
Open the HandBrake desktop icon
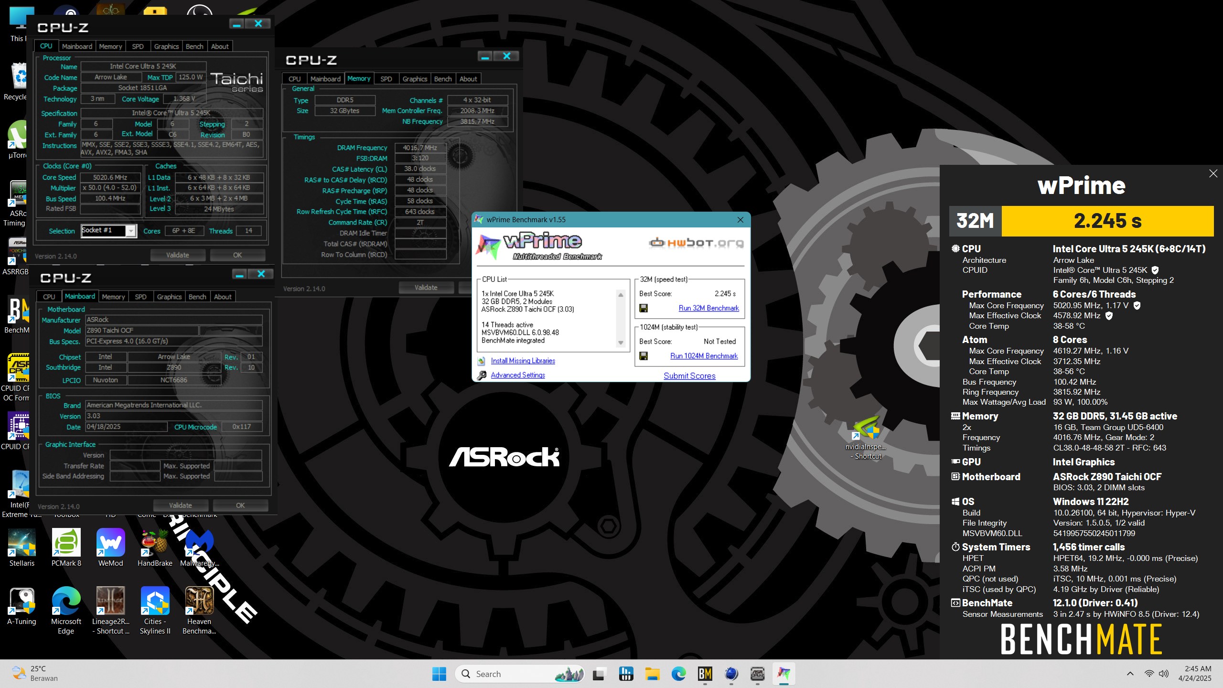point(155,548)
